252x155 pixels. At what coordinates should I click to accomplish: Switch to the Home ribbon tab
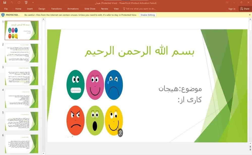coord(18,9)
